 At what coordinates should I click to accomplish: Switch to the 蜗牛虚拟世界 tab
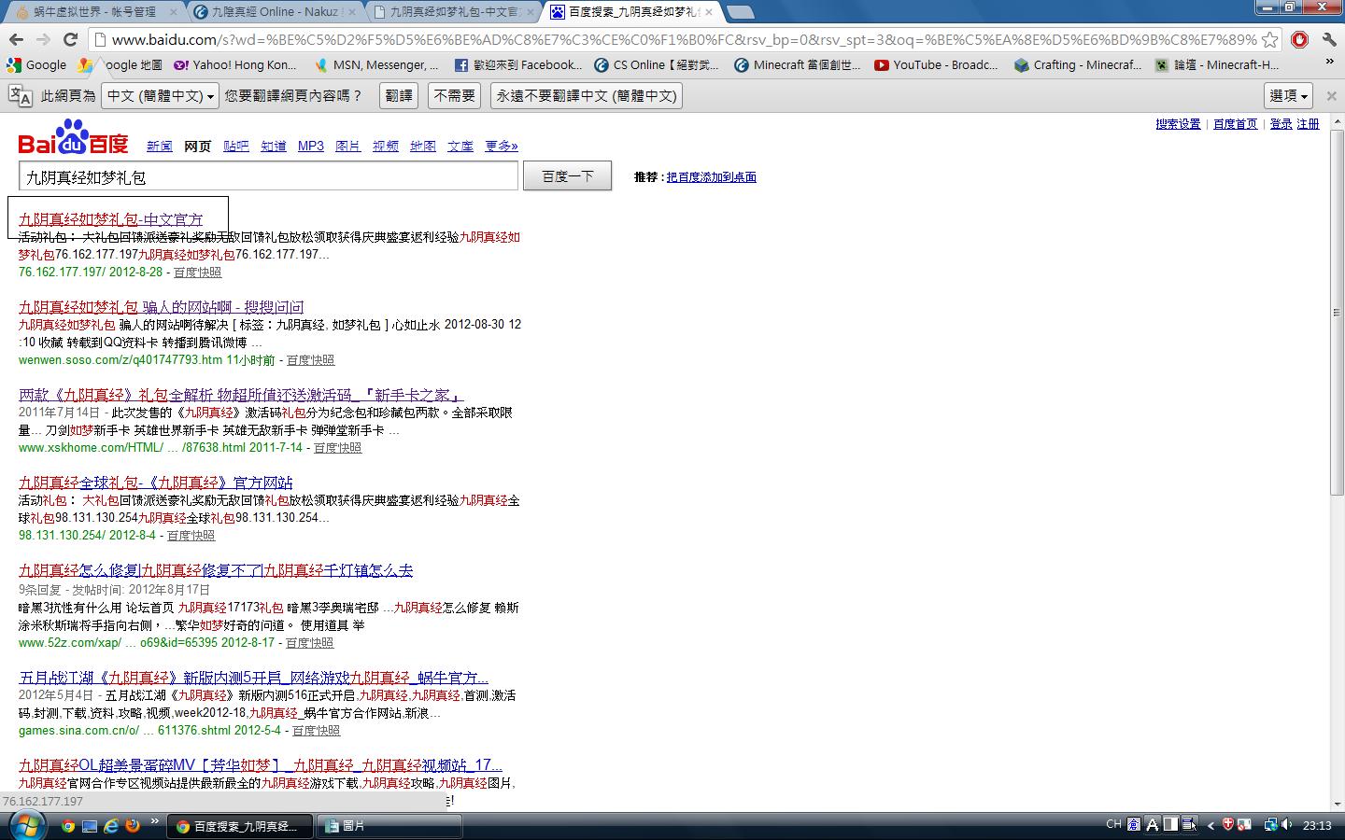[93, 12]
